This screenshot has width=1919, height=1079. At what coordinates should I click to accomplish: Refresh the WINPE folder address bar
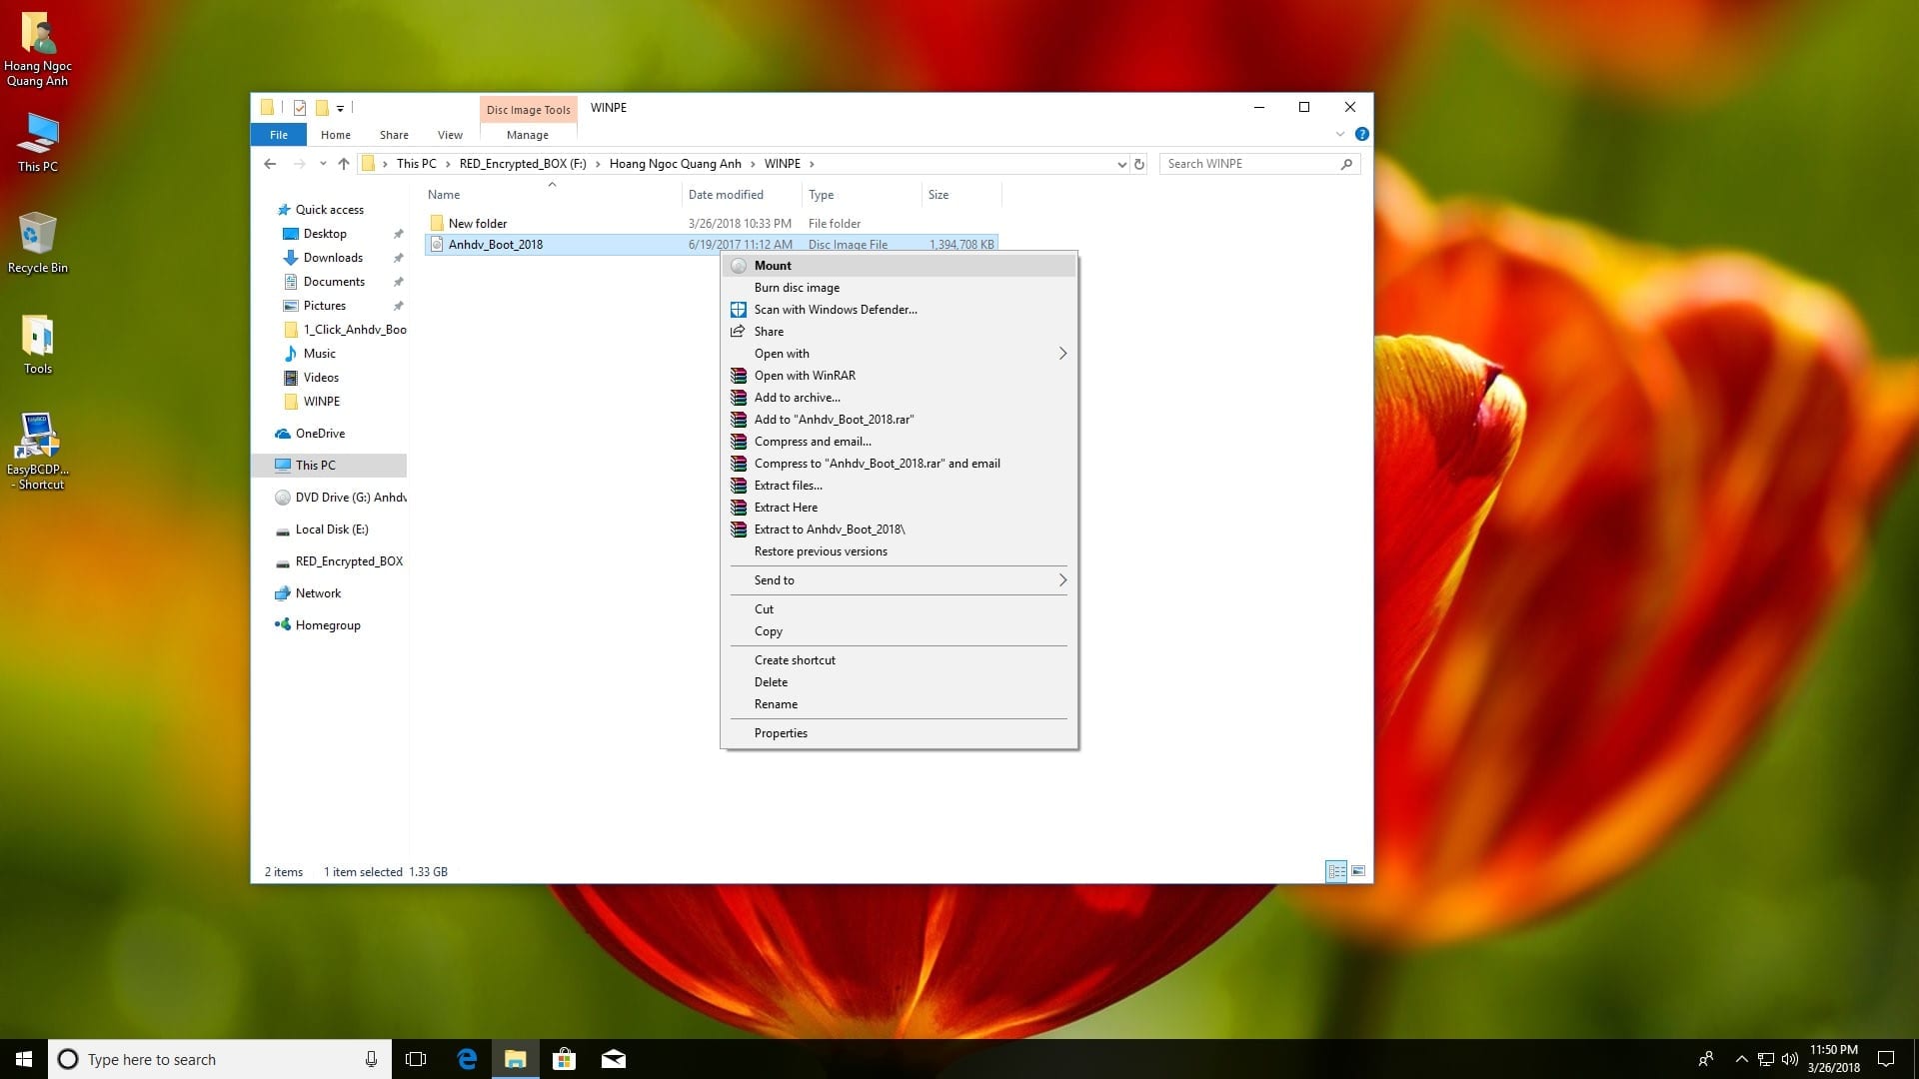point(1138,164)
